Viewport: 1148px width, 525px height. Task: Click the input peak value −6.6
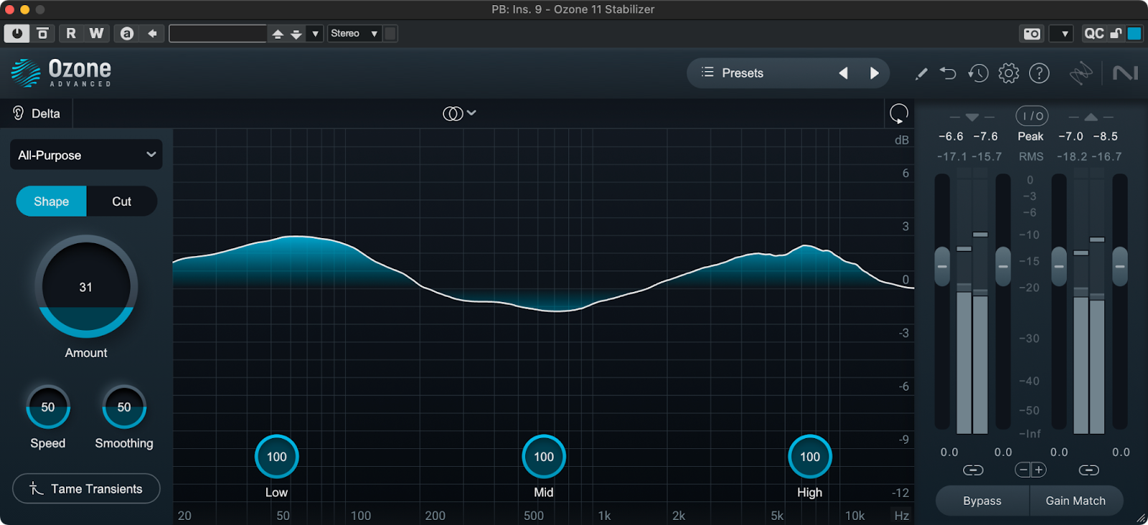pyautogui.click(x=951, y=136)
